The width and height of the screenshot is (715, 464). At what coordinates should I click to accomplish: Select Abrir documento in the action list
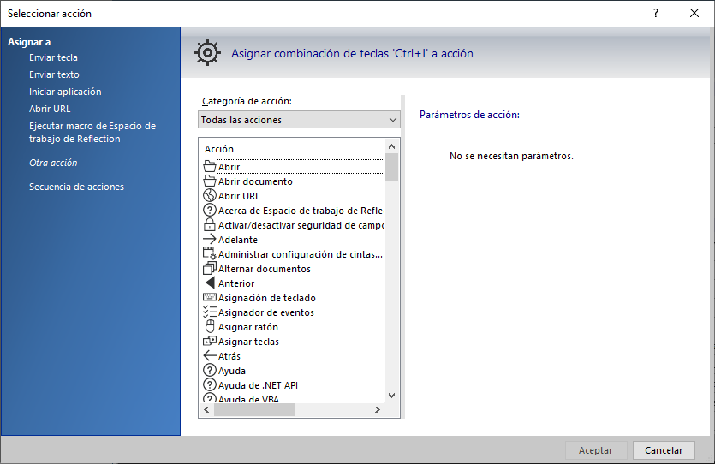coord(255,181)
